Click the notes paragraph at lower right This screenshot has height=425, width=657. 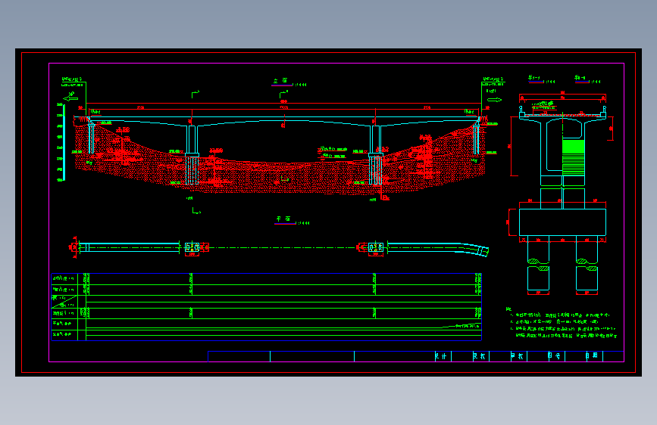(562, 322)
